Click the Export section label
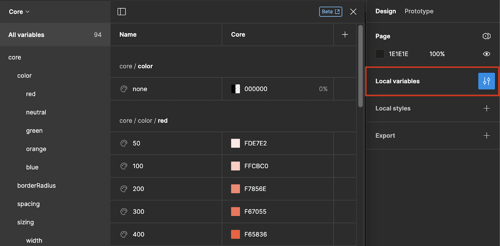Image resolution: width=500 pixels, height=246 pixels. click(x=385, y=135)
